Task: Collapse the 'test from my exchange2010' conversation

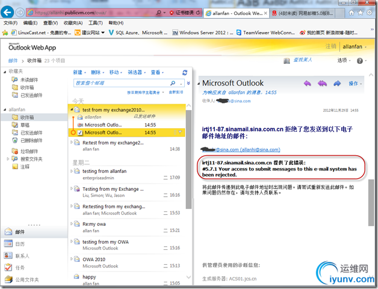Action: [x=72, y=110]
